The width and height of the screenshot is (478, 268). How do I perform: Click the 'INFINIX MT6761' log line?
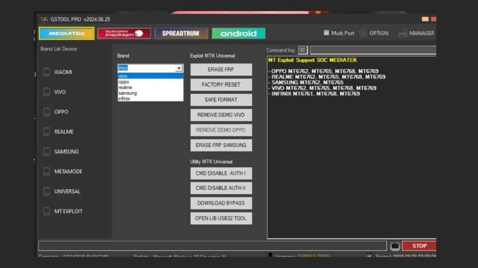tap(314, 94)
